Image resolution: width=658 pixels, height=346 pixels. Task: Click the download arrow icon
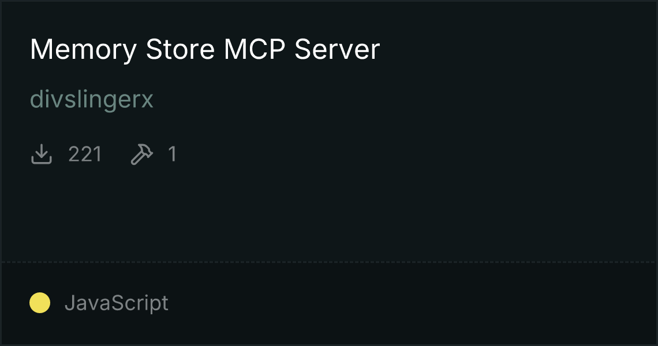tap(42, 154)
